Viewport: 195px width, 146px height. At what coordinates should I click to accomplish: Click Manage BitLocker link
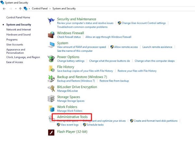click(68, 91)
